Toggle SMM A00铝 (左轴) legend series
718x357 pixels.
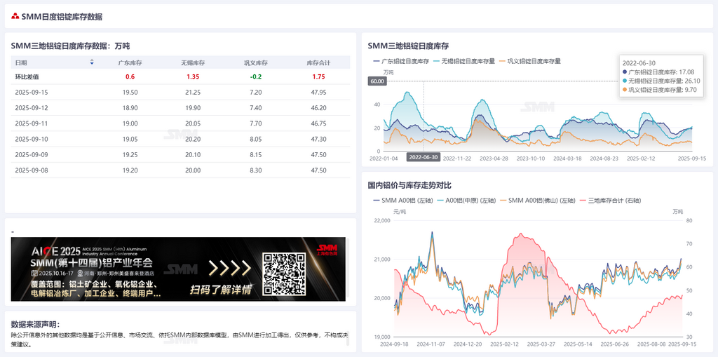tap(402, 201)
